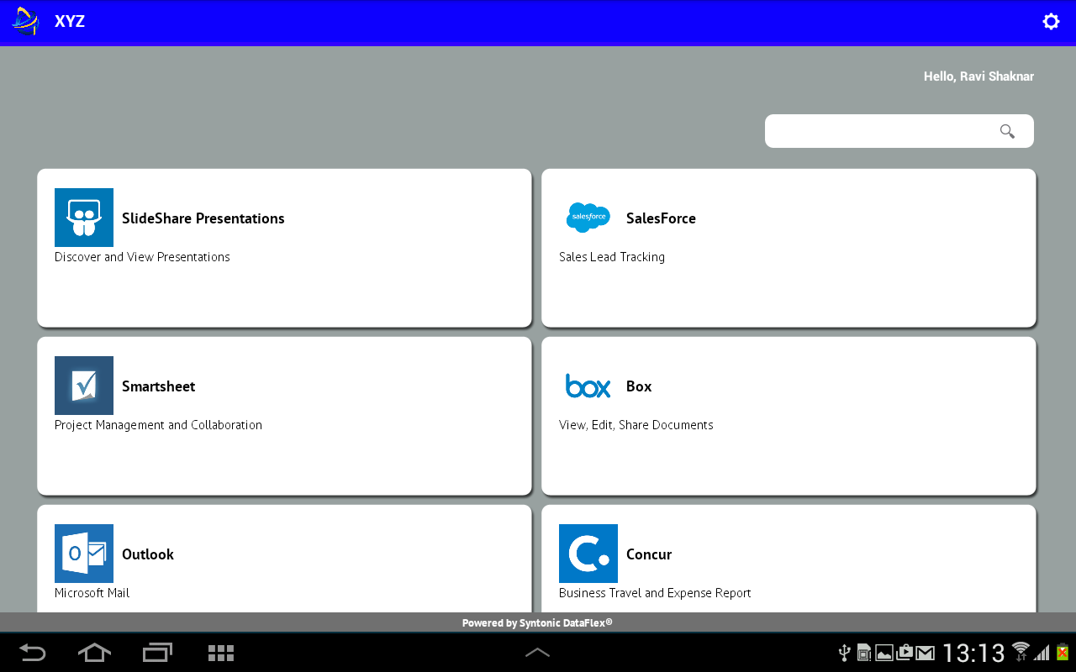Go to the Android home screen
Viewport: 1076px width, 672px height.
coord(94,653)
